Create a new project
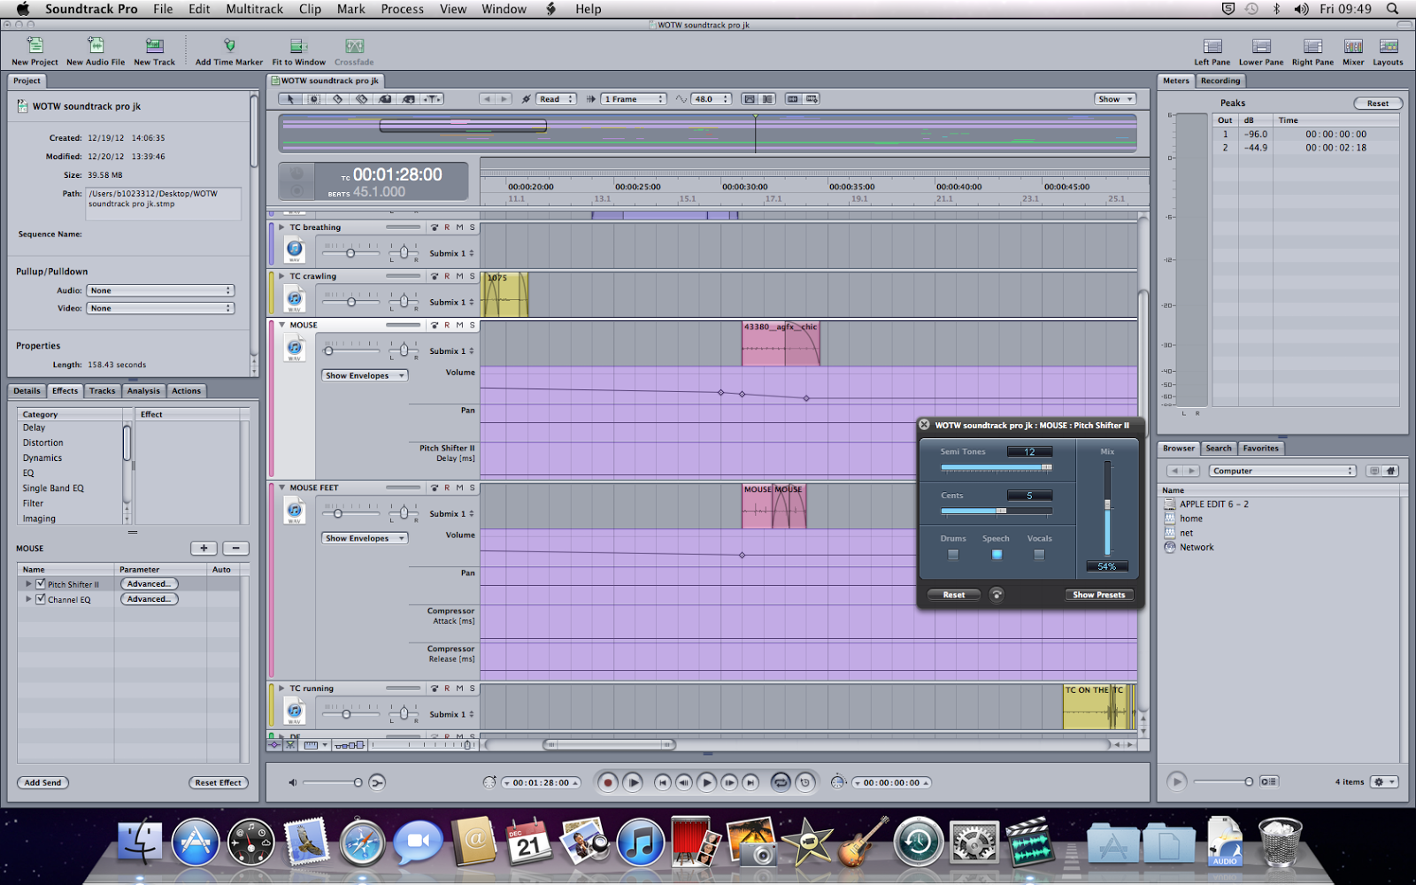 tap(33, 50)
